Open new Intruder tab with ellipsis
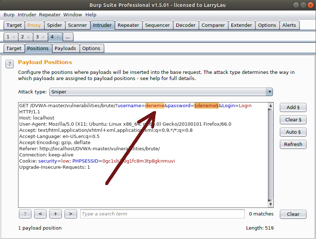 68,37
